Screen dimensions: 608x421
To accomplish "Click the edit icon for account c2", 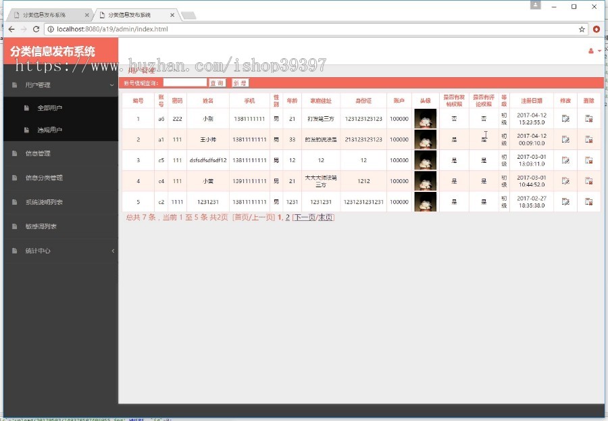I will (565, 202).
